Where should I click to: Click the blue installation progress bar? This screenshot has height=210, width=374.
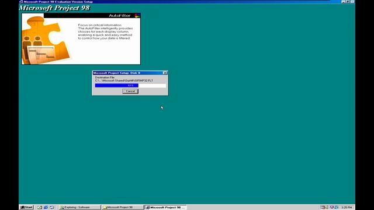coord(130,86)
